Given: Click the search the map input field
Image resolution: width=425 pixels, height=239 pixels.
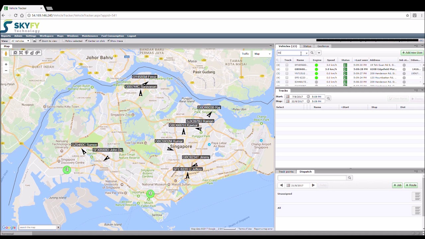Looking at the screenshot, I should pyautogui.click(x=38, y=227).
